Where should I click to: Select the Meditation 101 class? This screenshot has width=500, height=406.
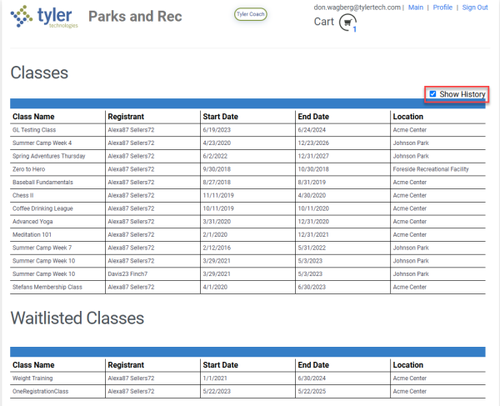tap(32, 234)
